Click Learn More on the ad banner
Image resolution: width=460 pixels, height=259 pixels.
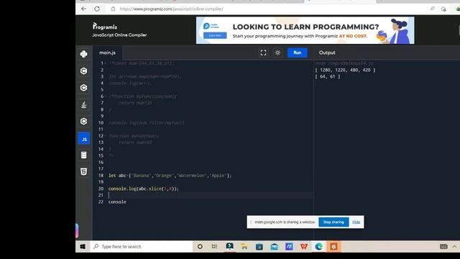coord(215,35)
